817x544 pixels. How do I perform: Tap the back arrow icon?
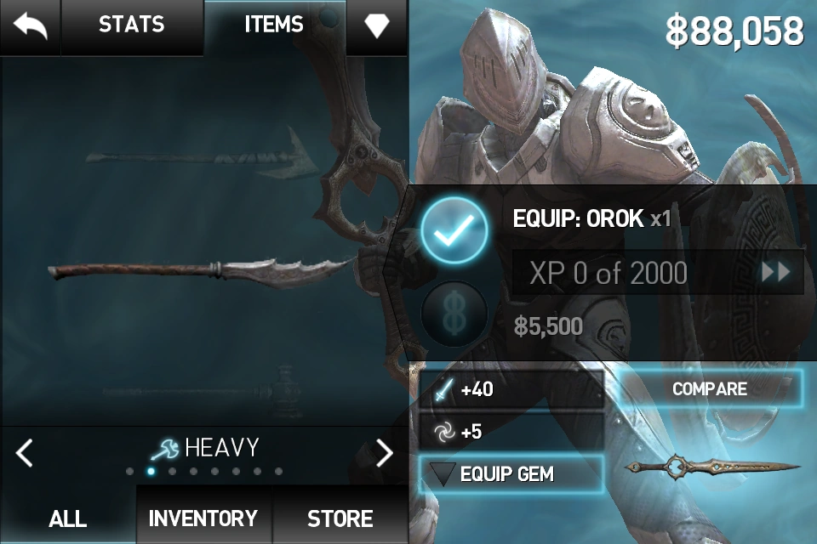[31, 26]
